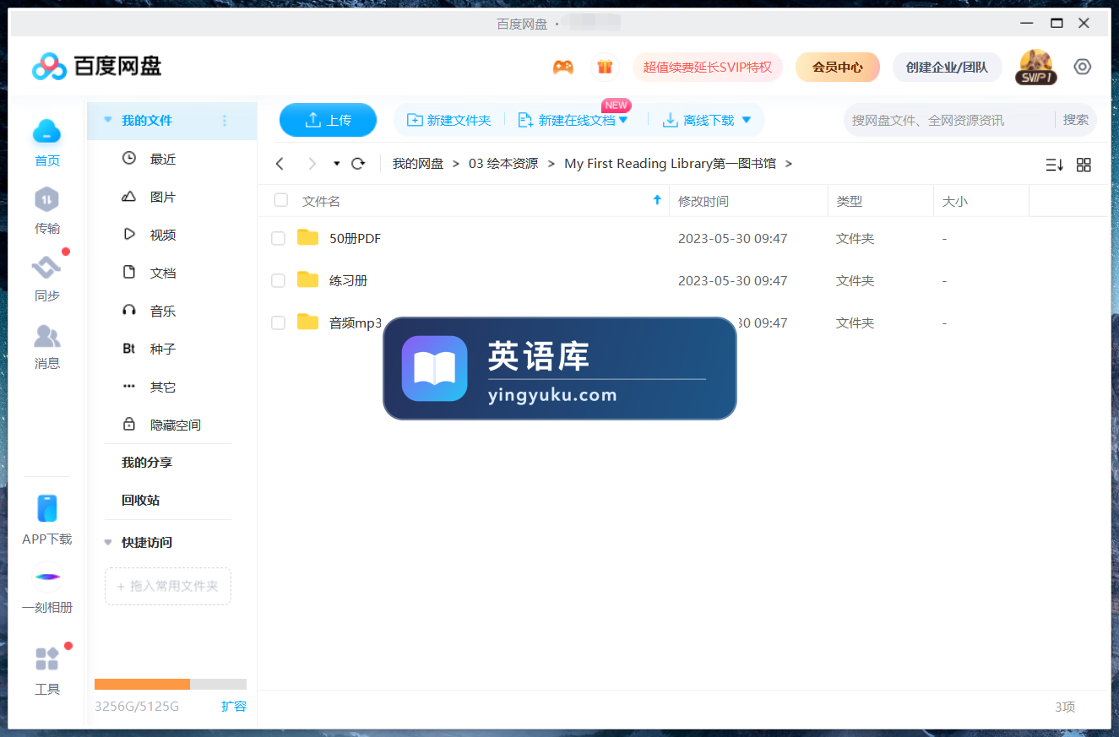The image size is (1119, 737).
Task: Click the 音频mp3 folder icon
Action: coord(308,322)
